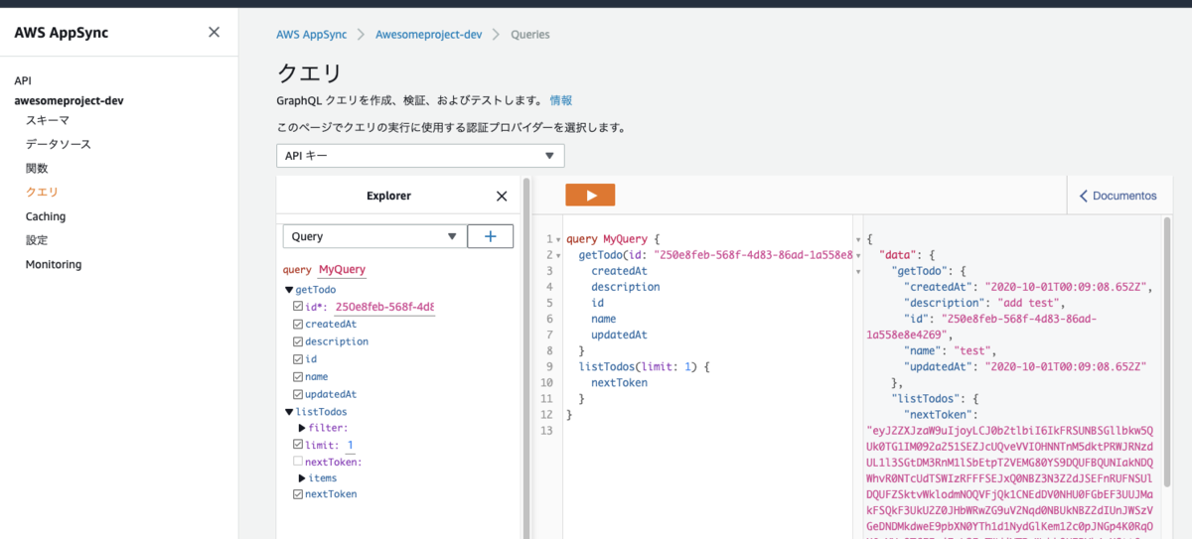Click line number 13 in the editor gutter
Image resolution: width=1192 pixels, height=539 pixels.
tap(547, 430)
